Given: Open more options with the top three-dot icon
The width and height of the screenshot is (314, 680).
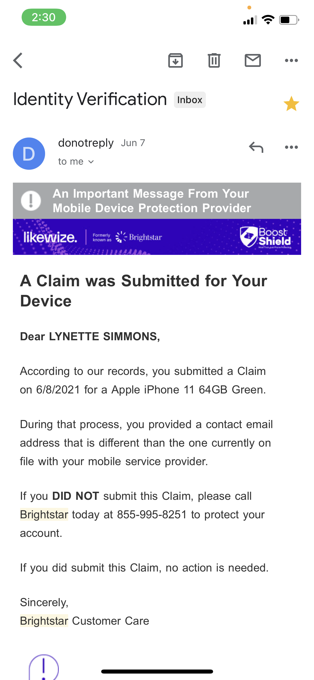Looking at the screenshot, I should (291, 60).
